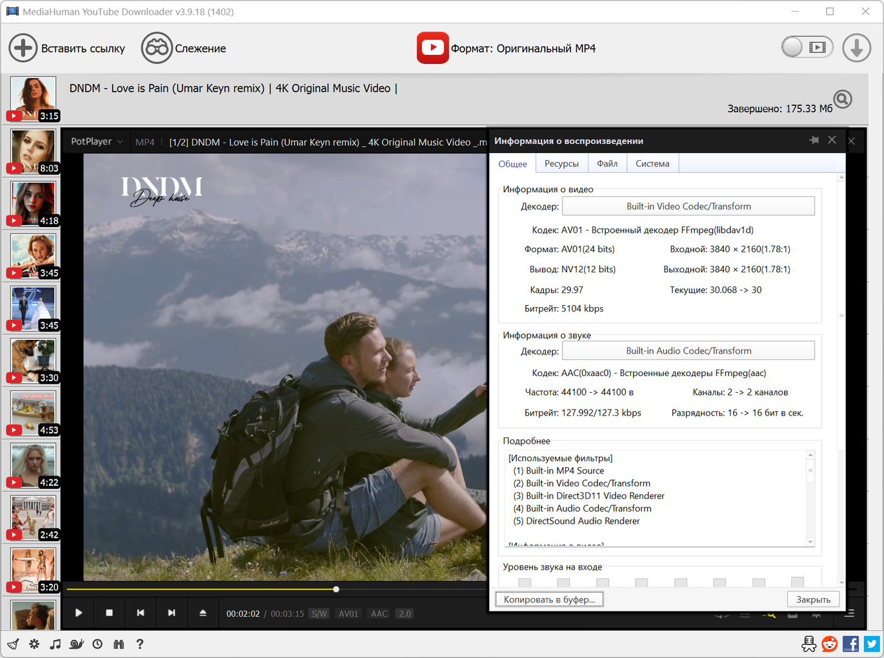Click 'Копировать в буфер...' button

point(549,599)
